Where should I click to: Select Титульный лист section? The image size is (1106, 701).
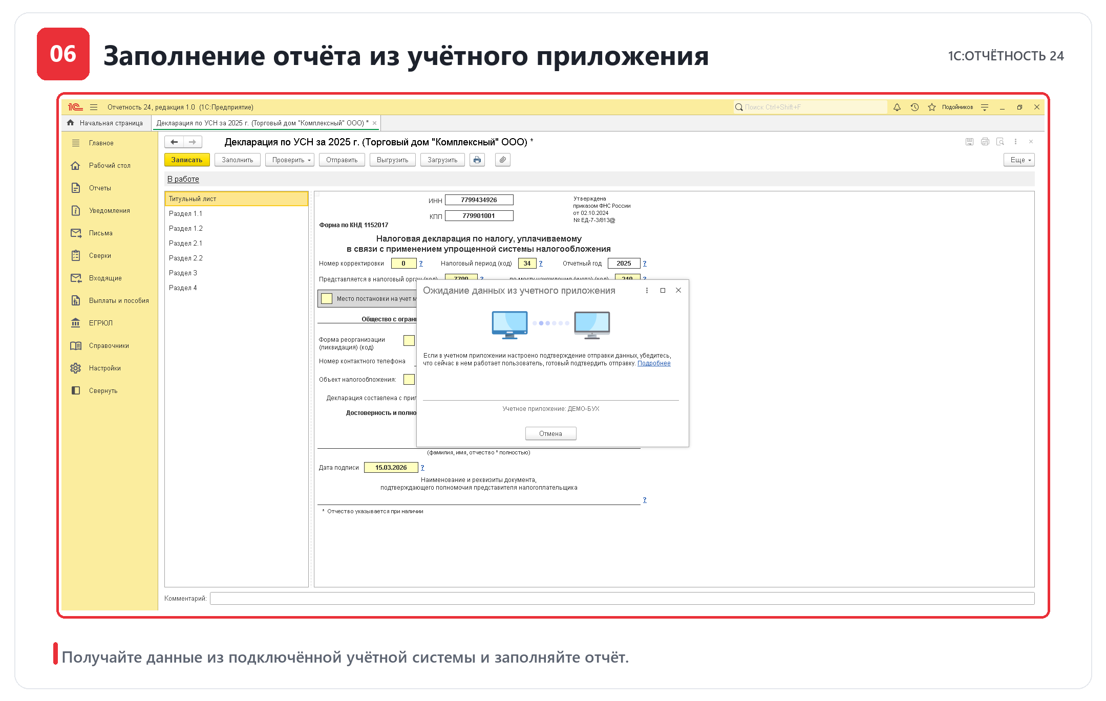pyautogui.click(x=236, y=199)
